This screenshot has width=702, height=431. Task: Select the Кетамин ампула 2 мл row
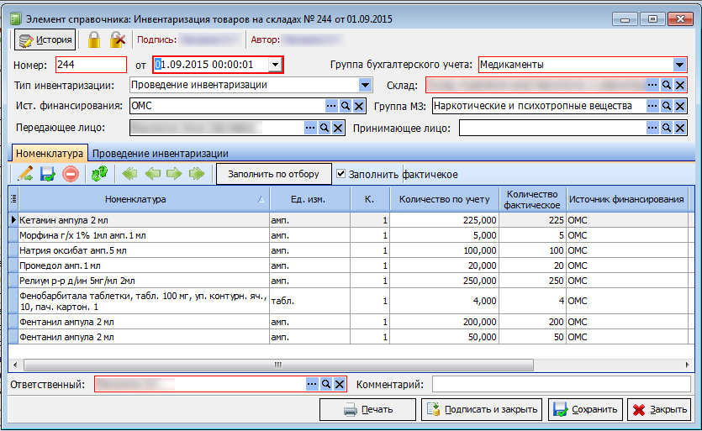click(x=348, y=220)
